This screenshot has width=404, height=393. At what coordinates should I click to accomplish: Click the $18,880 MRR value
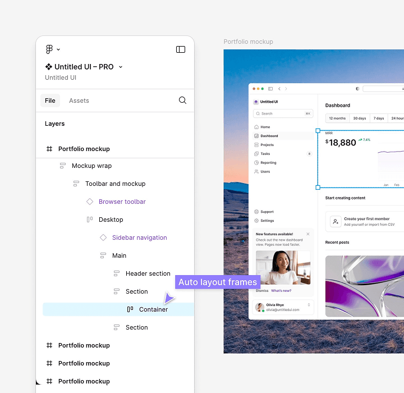tap(341, 143)
